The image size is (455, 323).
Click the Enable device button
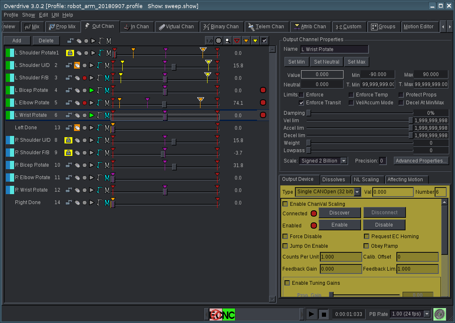point(339,225)
